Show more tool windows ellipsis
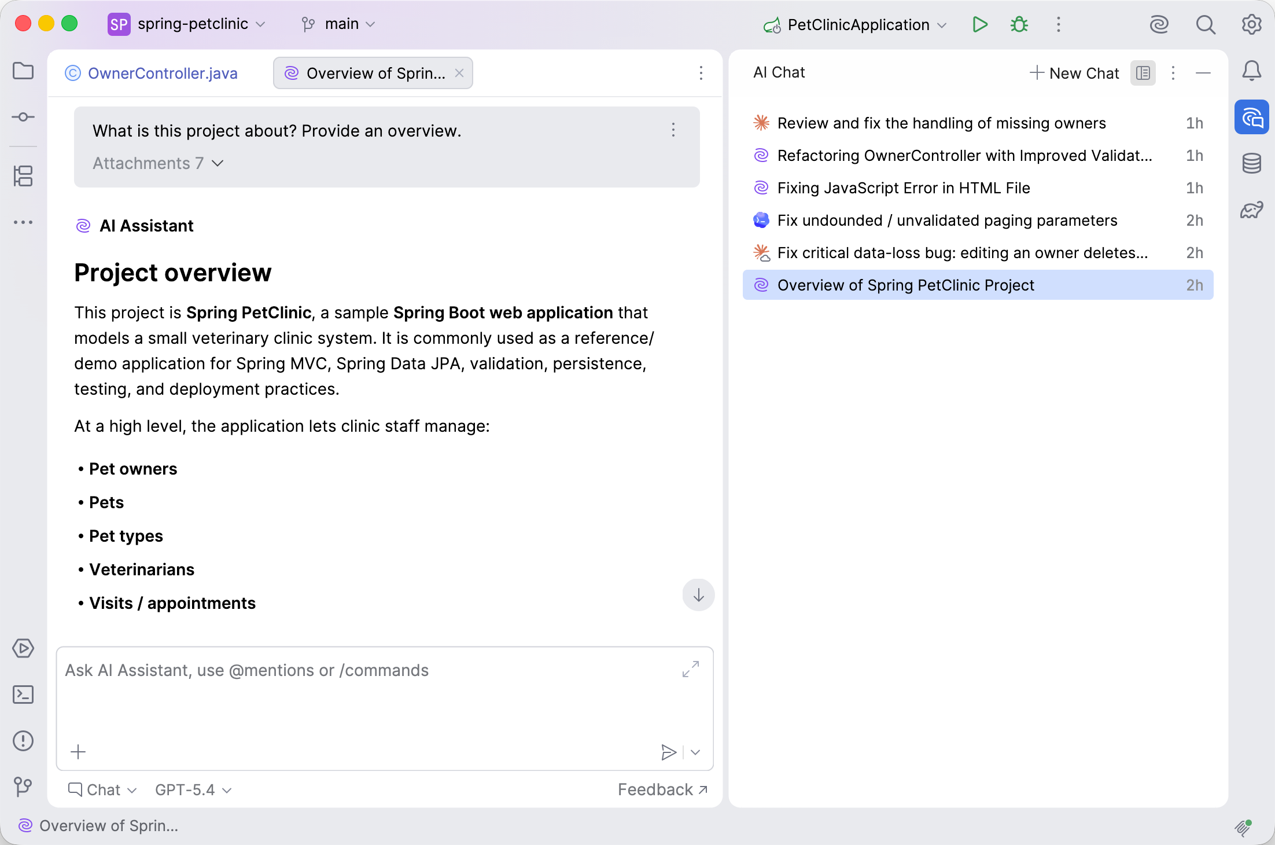1275x845 pixels. coord(23,222)
